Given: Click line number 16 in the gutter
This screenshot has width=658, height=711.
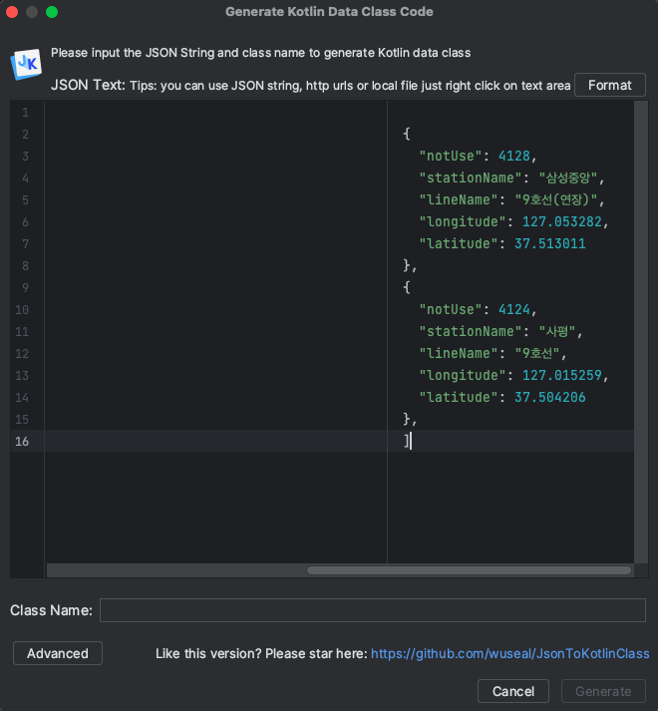Looking at the screenshot, I should (x=22, y=441).
